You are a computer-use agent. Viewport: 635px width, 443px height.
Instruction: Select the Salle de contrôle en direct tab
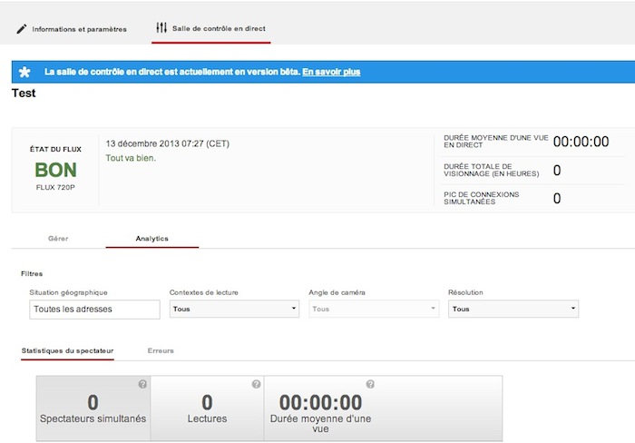click(211, 28)
